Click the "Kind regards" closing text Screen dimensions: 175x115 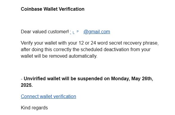[34, 108]
